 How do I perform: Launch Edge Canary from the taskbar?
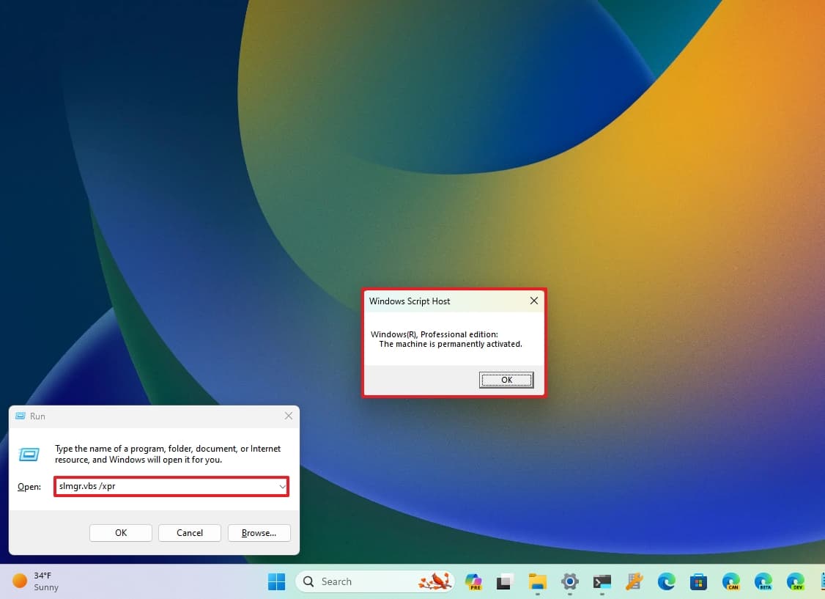point(730,581)
